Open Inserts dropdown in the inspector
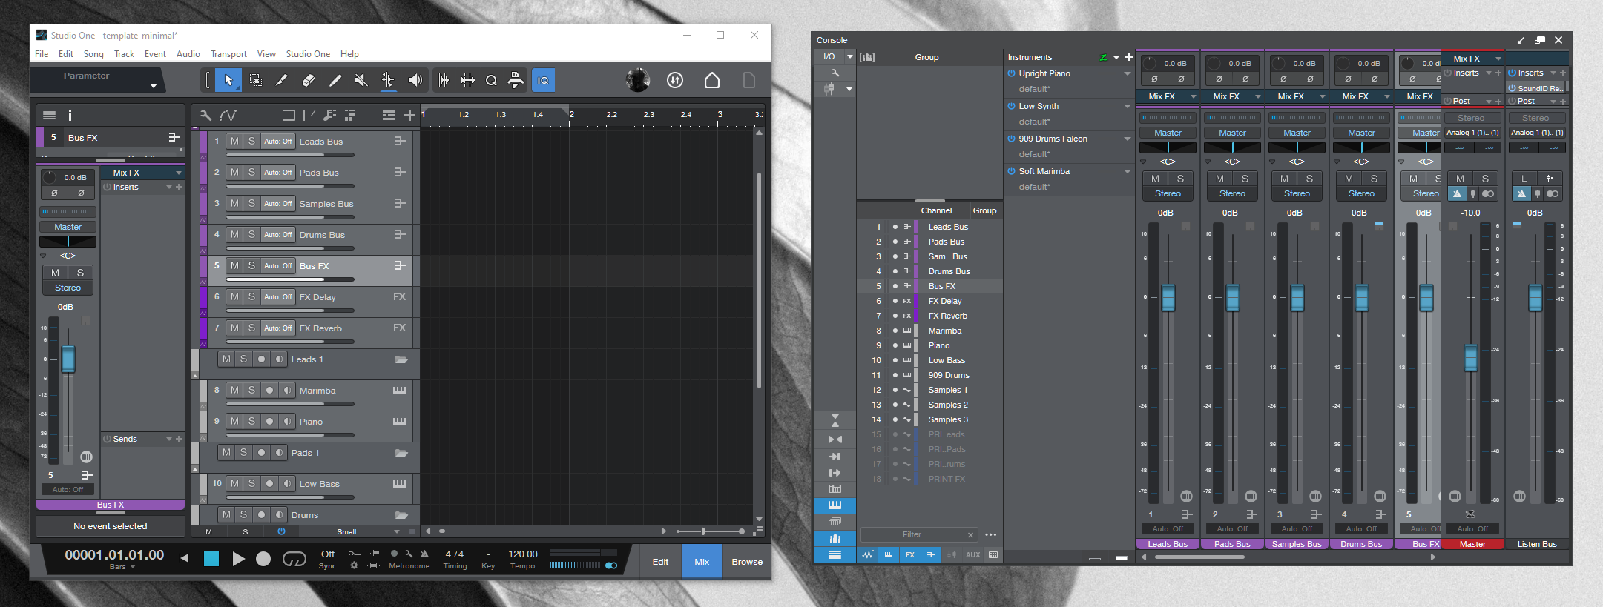 tap(169, 187)
